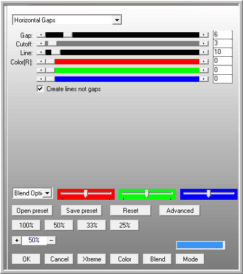Click the green color slider left arrow
243x274 pixels.
tap(41, 70)
